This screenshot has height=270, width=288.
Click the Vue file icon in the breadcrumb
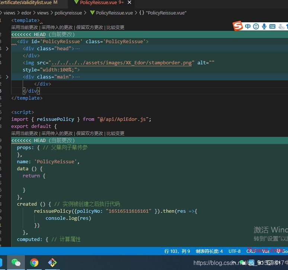point(92,13)
